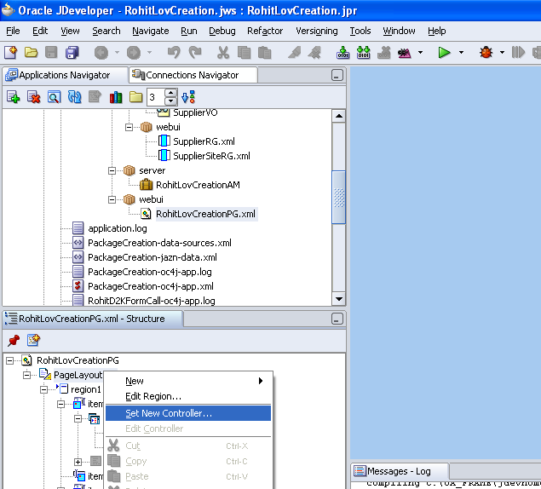Screen dimensions: 541x489
Task: Click the Back navigation arrow icon
Action: [x=101, y=53]
